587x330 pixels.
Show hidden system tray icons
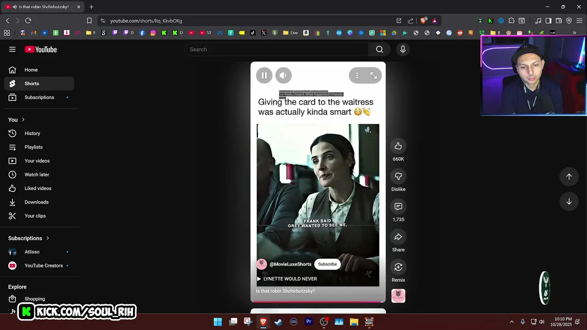coord(512,322)
